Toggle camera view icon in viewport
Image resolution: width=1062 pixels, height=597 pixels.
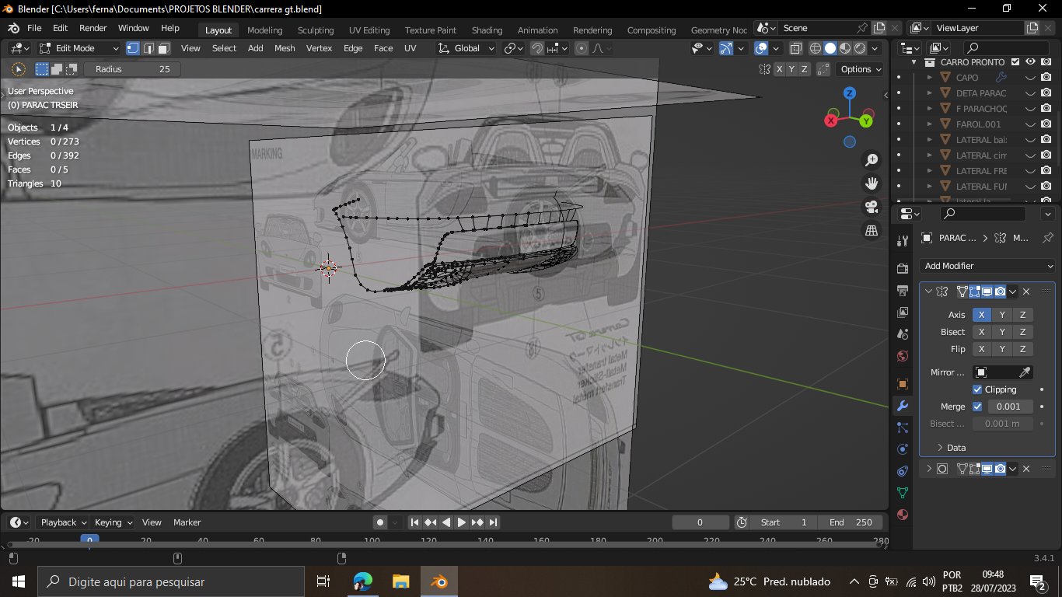872,207
